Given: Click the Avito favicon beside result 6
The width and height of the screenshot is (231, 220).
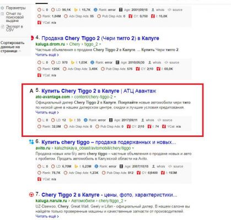Looking at the screenshot, I should (x=31, y=142).
